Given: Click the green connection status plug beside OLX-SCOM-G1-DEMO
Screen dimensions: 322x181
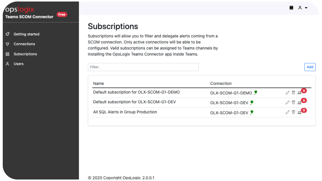Looking at the screenshot, I should [x=256, y=93].
